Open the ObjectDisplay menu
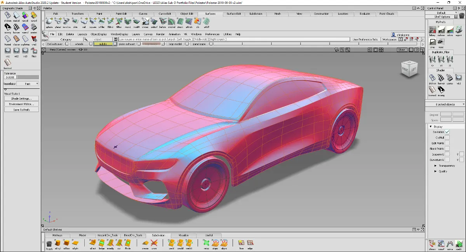Screen dimensions: 466x252 99,34
